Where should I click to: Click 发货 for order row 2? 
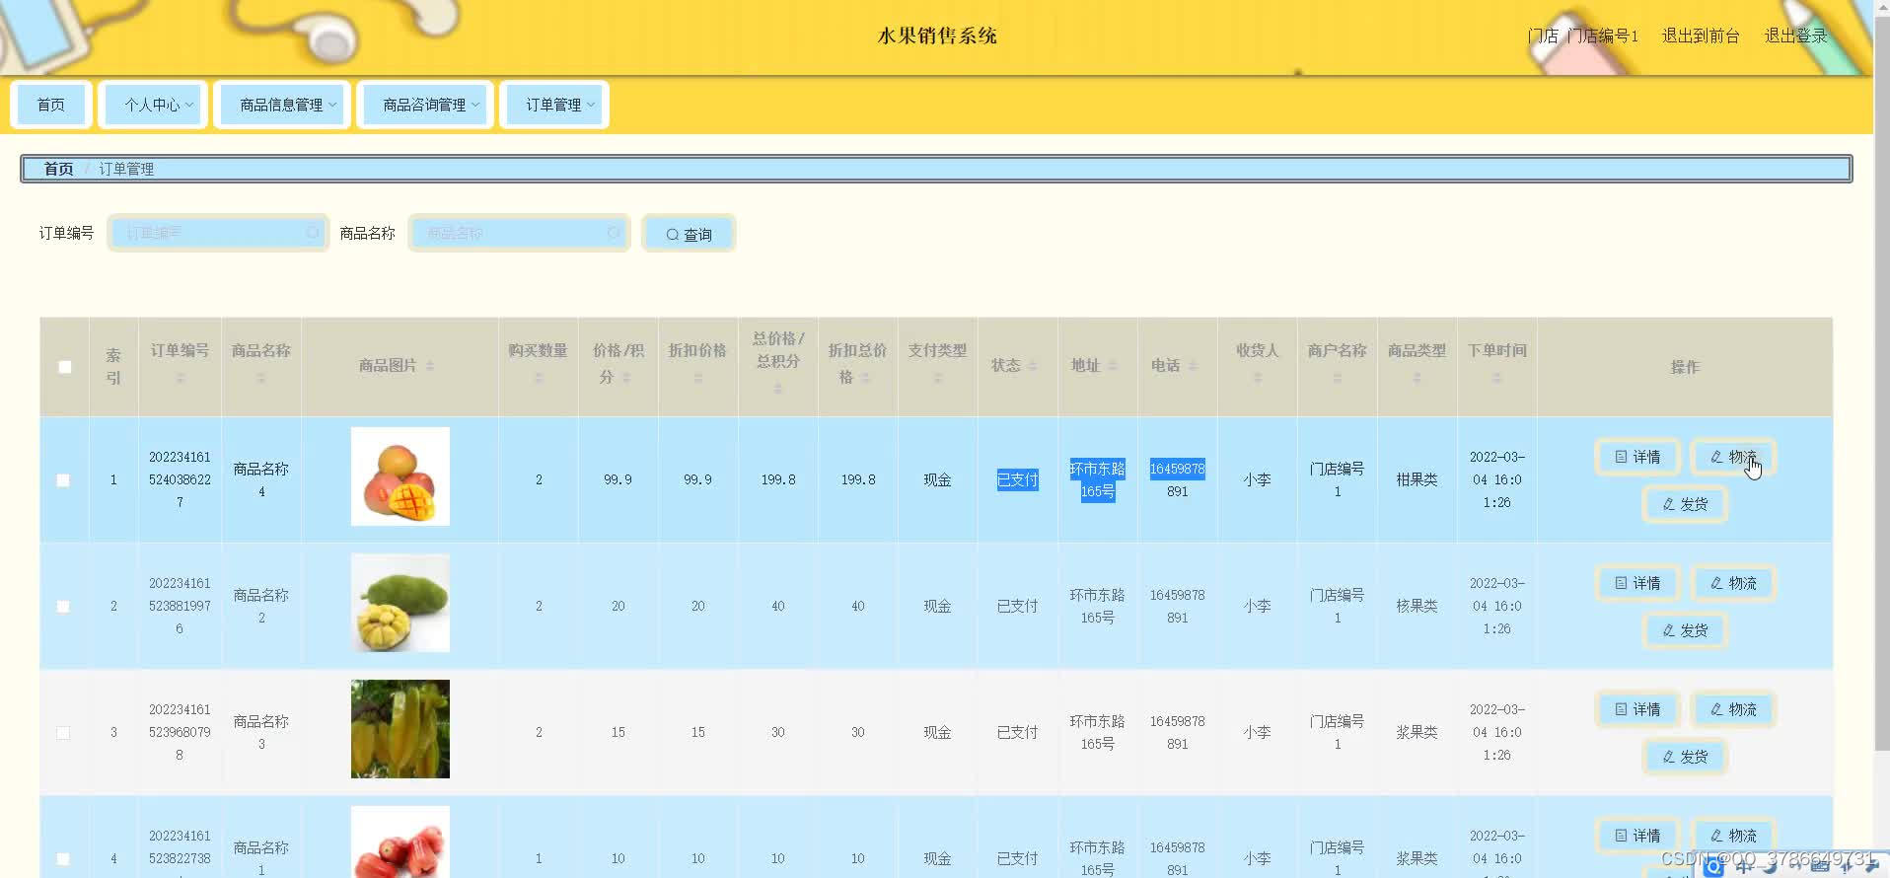(1685, 630)
